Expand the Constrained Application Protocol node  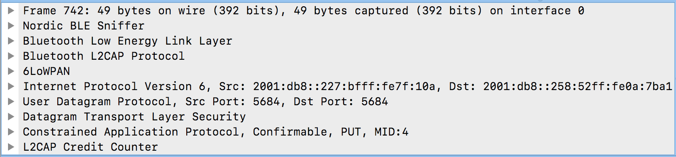pyautogui.click(x=11, y=132)
